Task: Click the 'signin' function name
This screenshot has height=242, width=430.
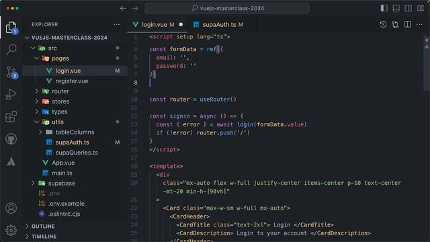Action: coord(179,116)
